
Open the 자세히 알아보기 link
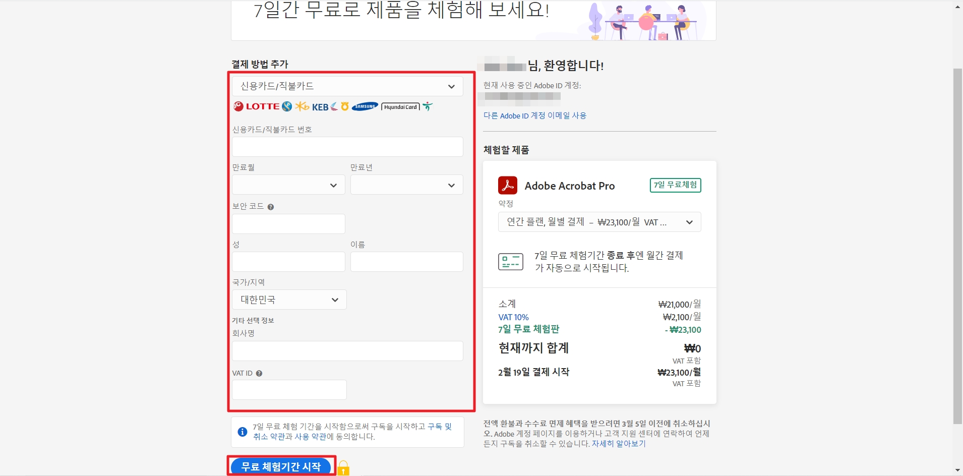pyautogui.click(x=619, y=444)
